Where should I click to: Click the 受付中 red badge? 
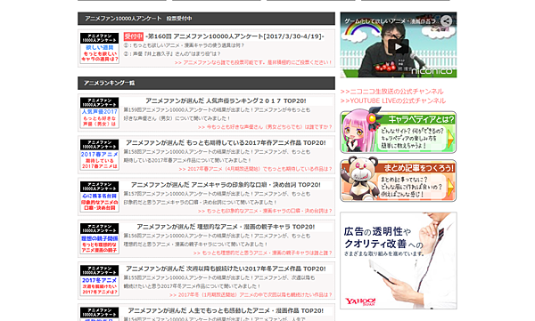134,36
